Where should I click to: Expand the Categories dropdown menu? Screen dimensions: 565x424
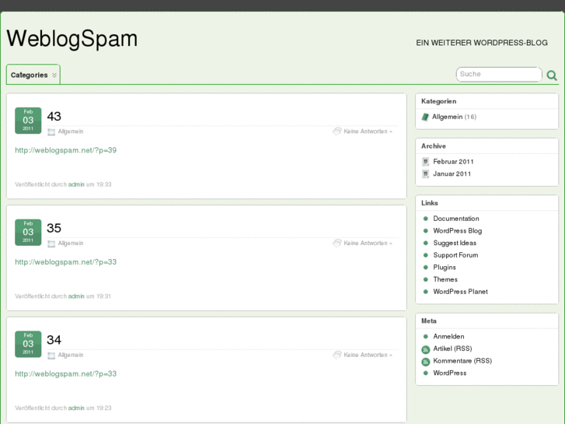33,75
